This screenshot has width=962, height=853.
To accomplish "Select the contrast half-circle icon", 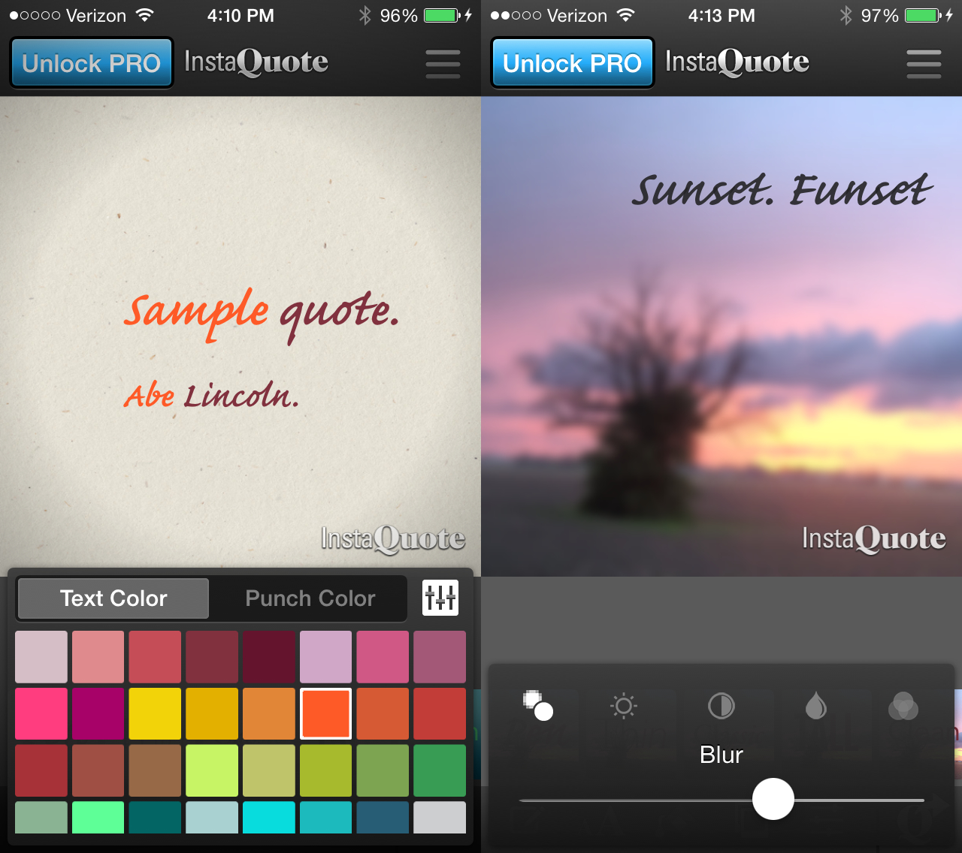I will (721, 706).
